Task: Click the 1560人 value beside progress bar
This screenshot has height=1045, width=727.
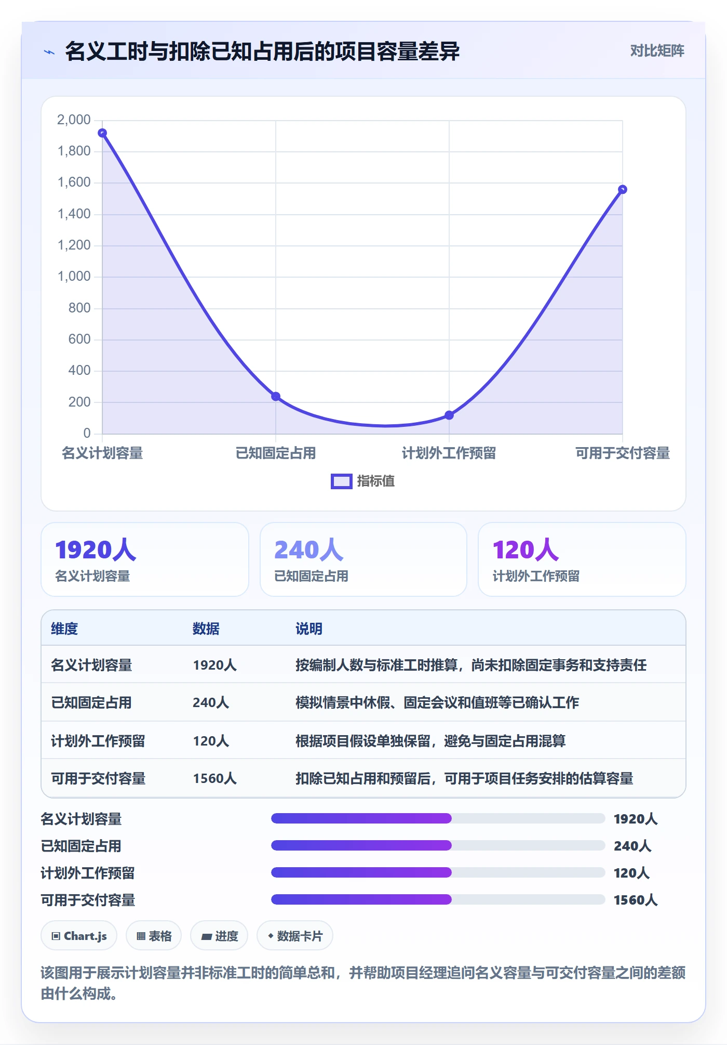Action: pos(636,900)
